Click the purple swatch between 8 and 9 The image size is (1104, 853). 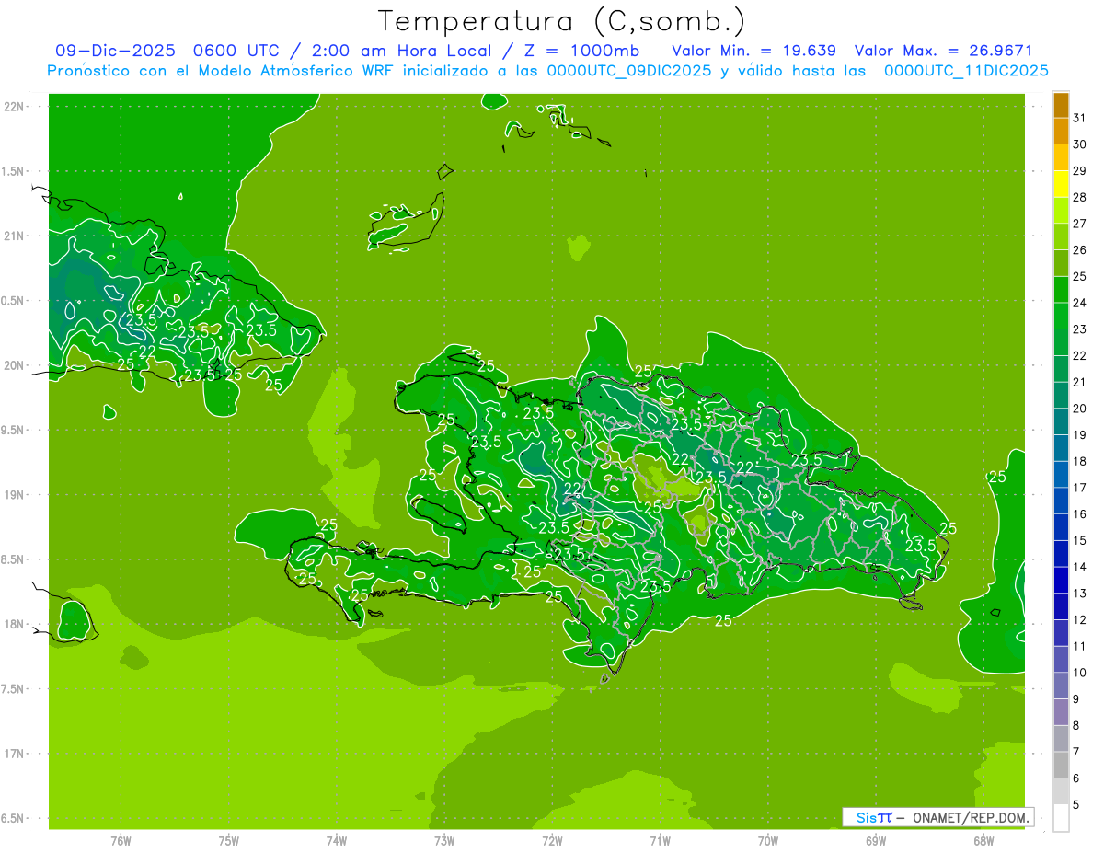coord(1061,711)
